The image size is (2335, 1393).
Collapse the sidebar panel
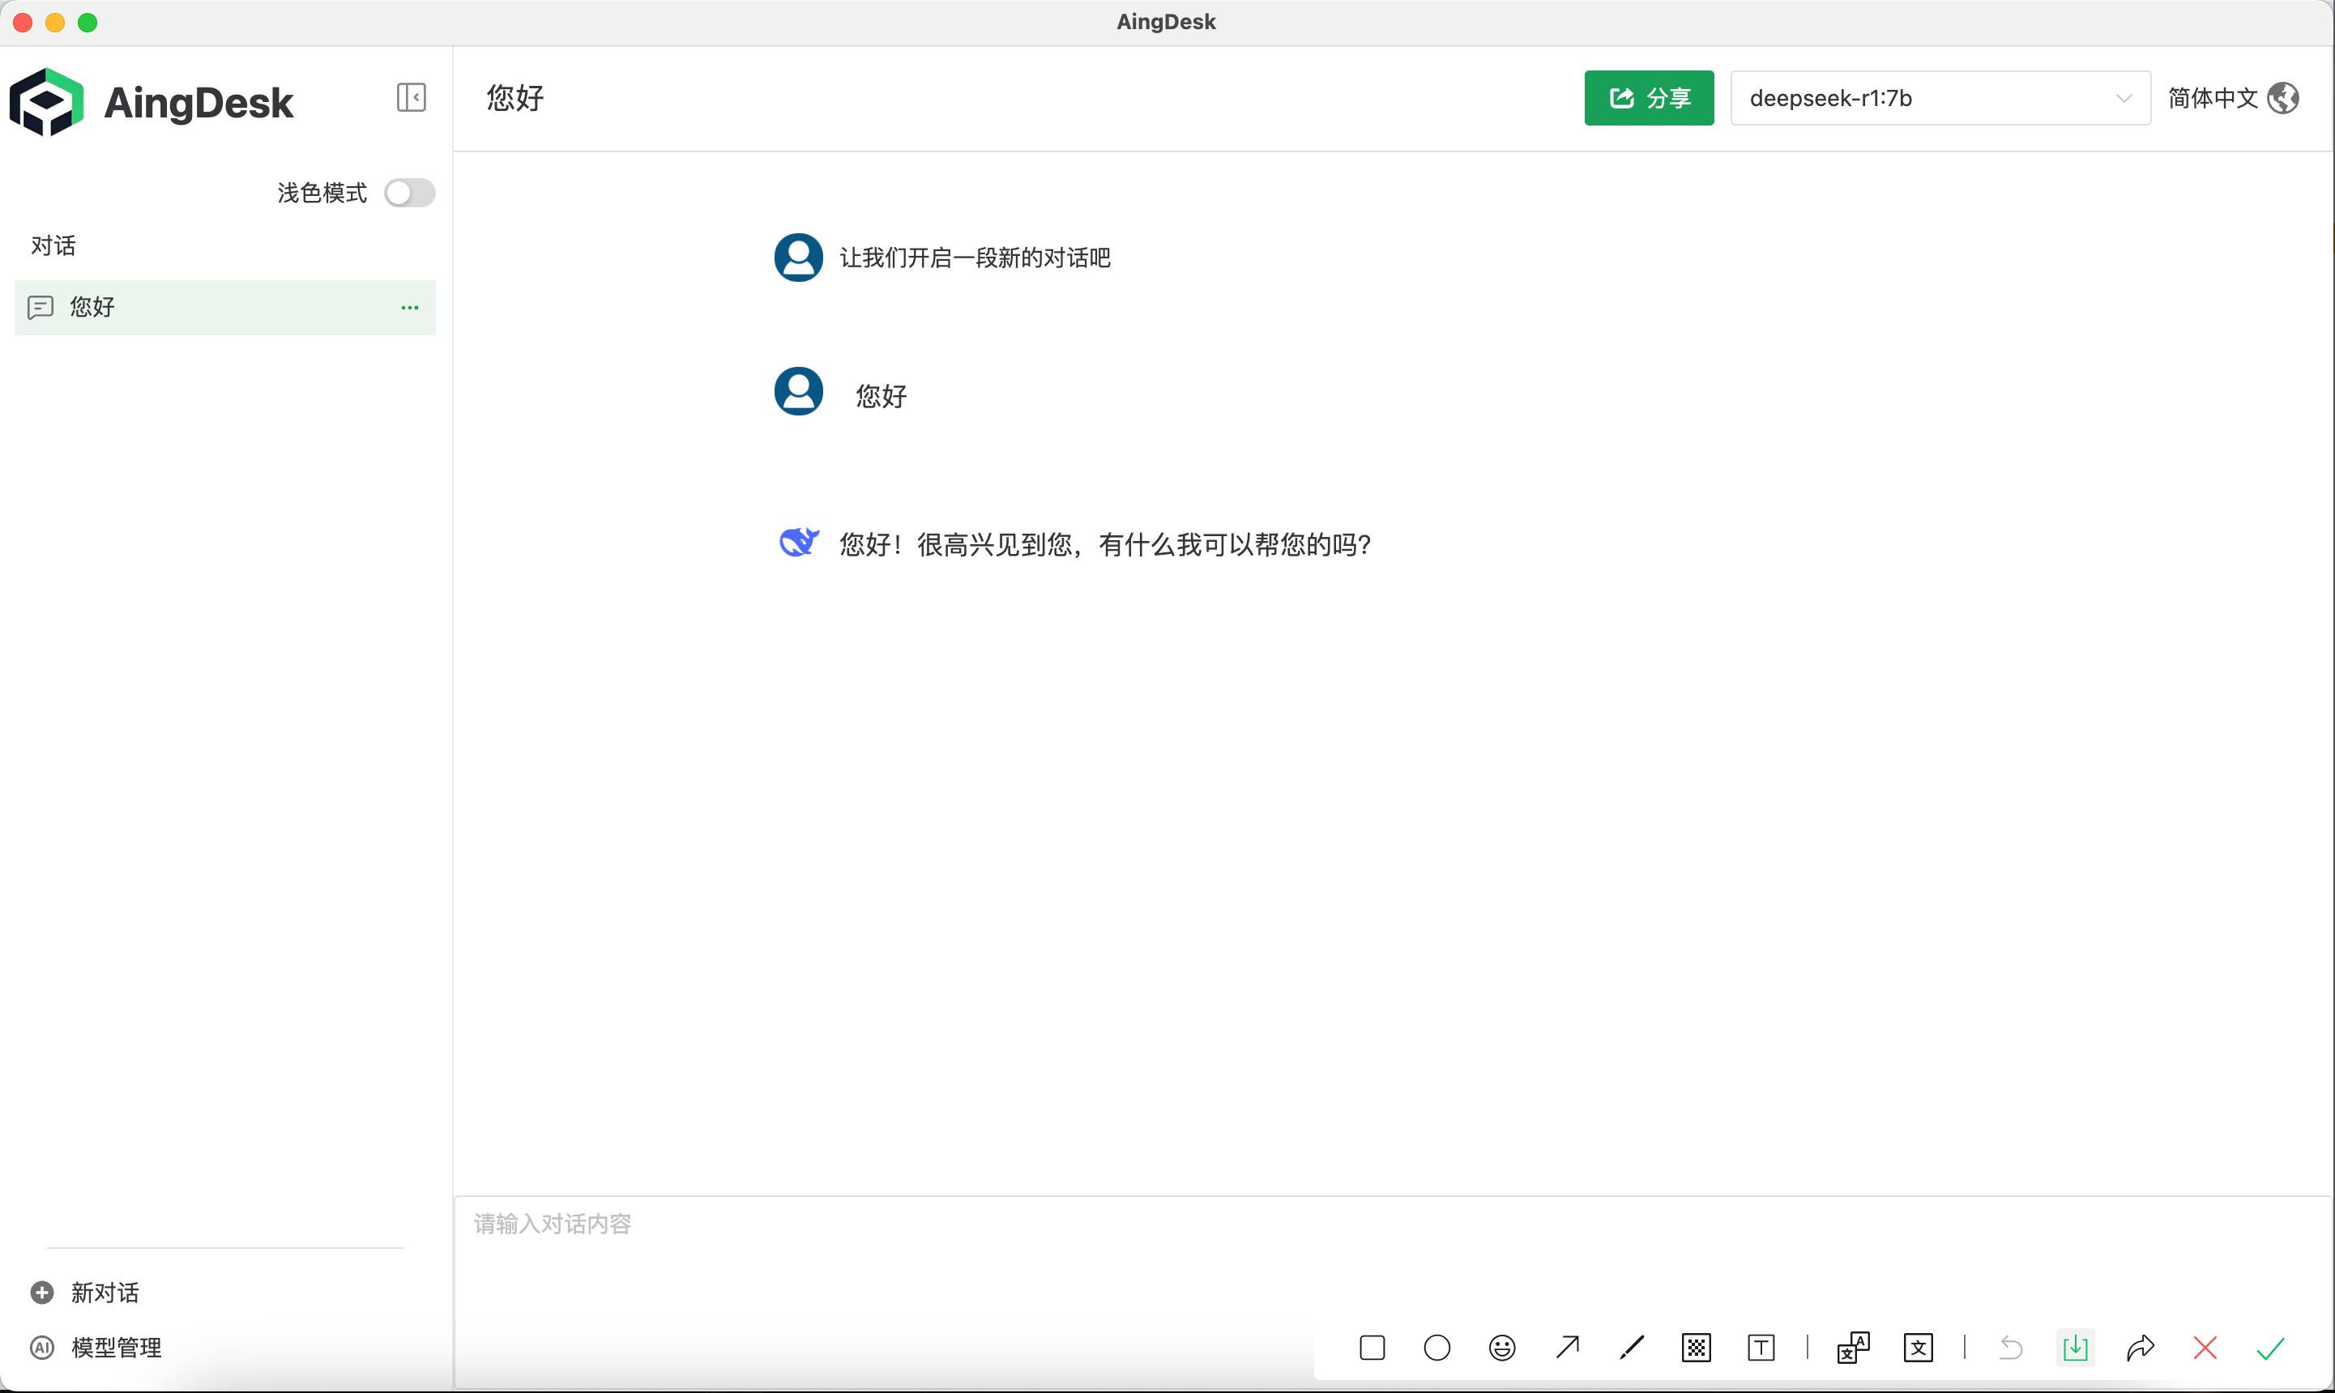tap(410, 98)
